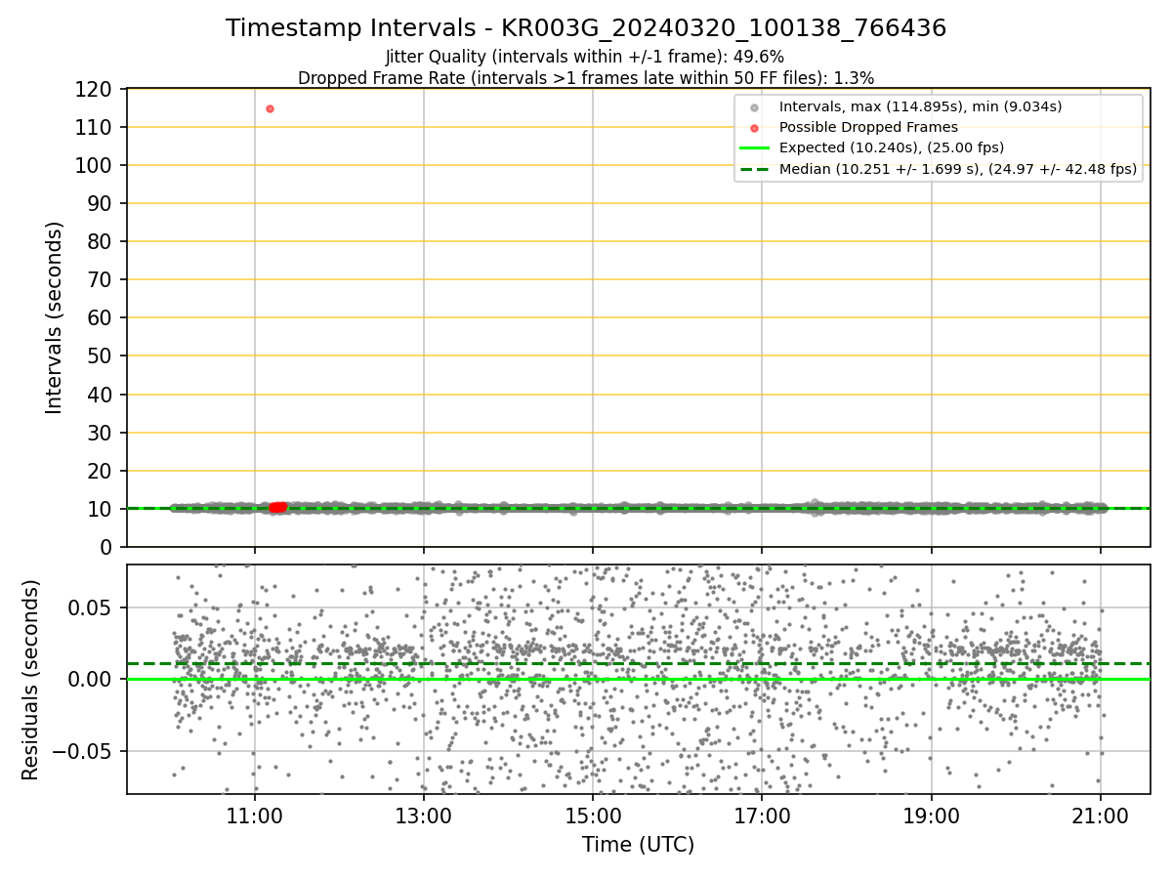Viewport: 1172px width, 879px height.
Task: Select the 'Dropped Frame Rate' subtitle line showing 1.3%
Action: [x=586, y=77]
